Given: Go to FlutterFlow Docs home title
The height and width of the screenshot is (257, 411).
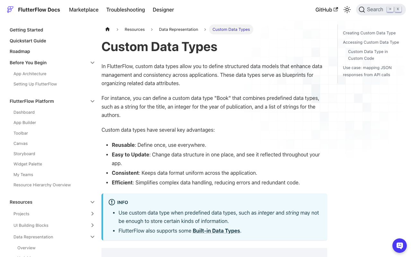Looking at the screenshot, I should tap(39, 10).
